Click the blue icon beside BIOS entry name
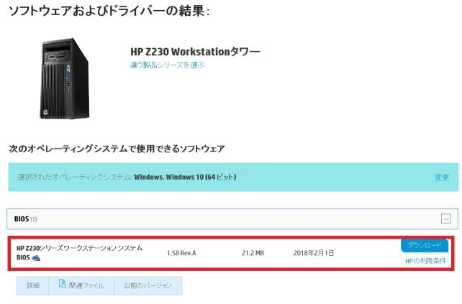This screenshot has width=462, height=304. click(x=36, y=258)
